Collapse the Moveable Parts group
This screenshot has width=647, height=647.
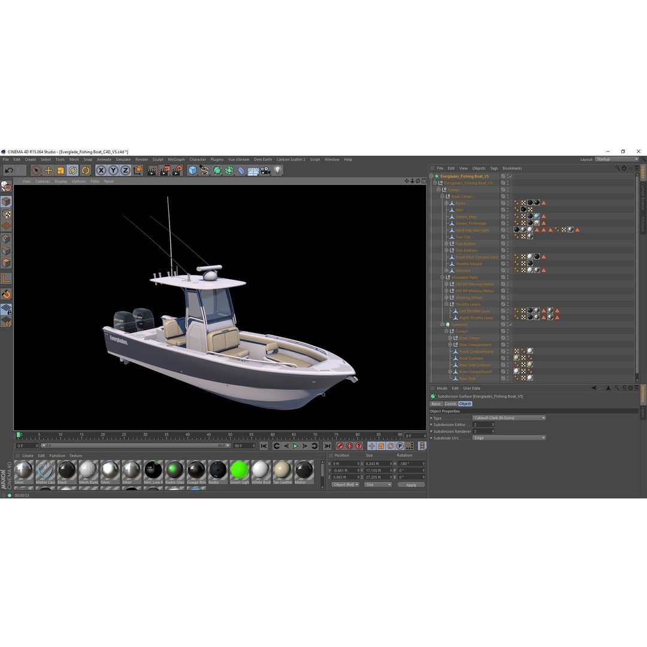coord(442,277)
